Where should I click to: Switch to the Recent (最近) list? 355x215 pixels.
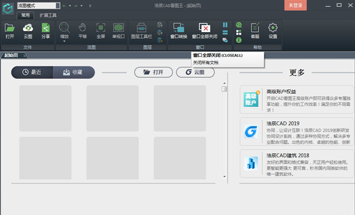click(32, 72)
